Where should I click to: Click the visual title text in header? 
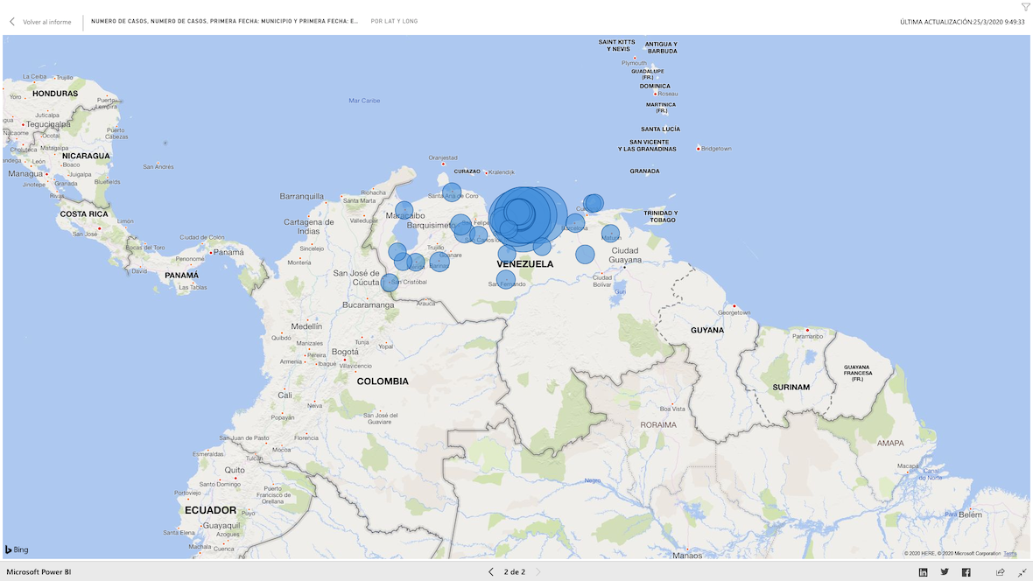pyautogui.click(x=225, y=21)
